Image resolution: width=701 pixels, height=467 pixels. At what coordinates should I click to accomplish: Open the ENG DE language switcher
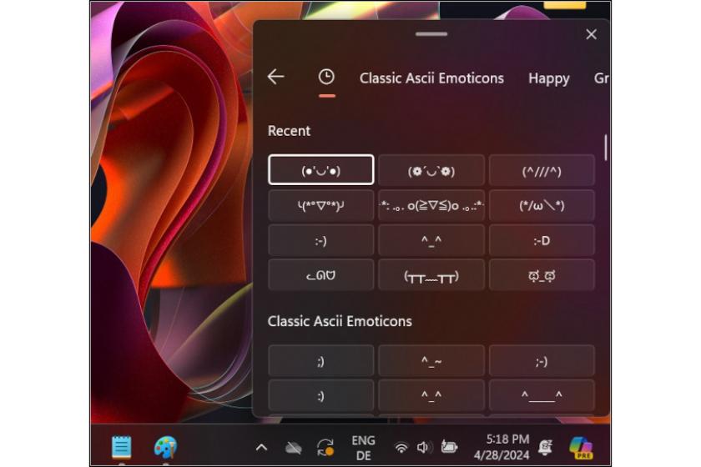[363, 448]
